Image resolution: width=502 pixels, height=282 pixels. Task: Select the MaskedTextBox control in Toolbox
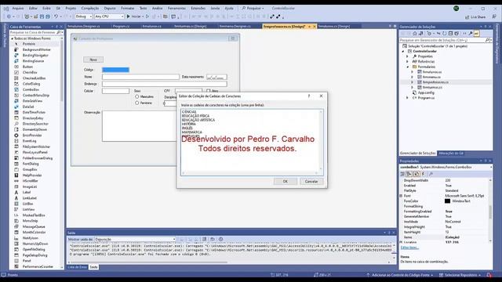pos(34,215)
